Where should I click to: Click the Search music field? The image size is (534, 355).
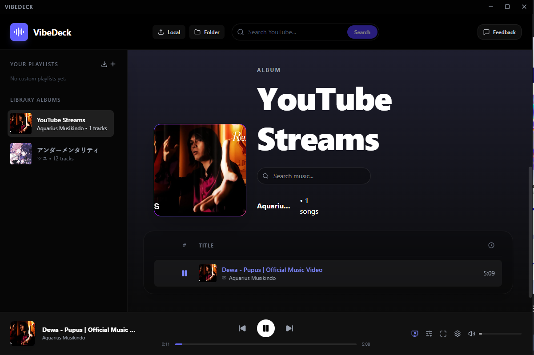click(313, 176)
